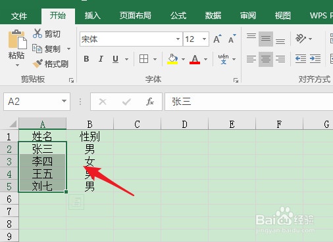The width and height of the screenshot is (333, 242).
Task: Open the 文件 File tab
Action: [19, 16]
